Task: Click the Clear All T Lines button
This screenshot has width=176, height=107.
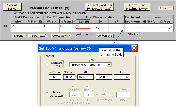Action: pos(10,7)
